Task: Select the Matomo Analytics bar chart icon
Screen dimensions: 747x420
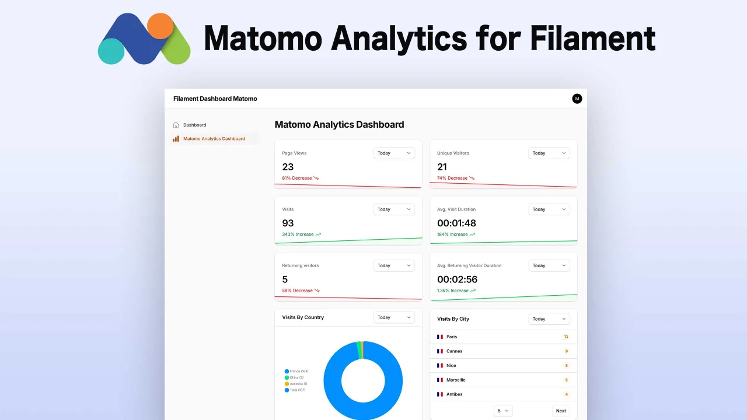Action: pyautogui.click(x=176, y=138)
